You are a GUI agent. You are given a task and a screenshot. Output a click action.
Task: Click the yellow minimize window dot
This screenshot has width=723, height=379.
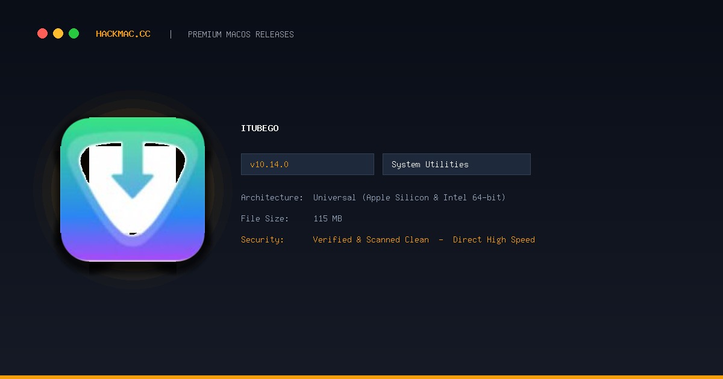58,34
